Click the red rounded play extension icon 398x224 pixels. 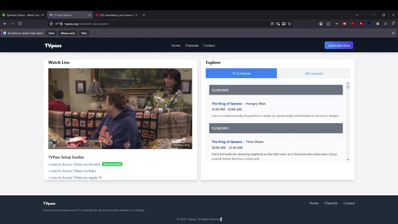pos(353,23)
